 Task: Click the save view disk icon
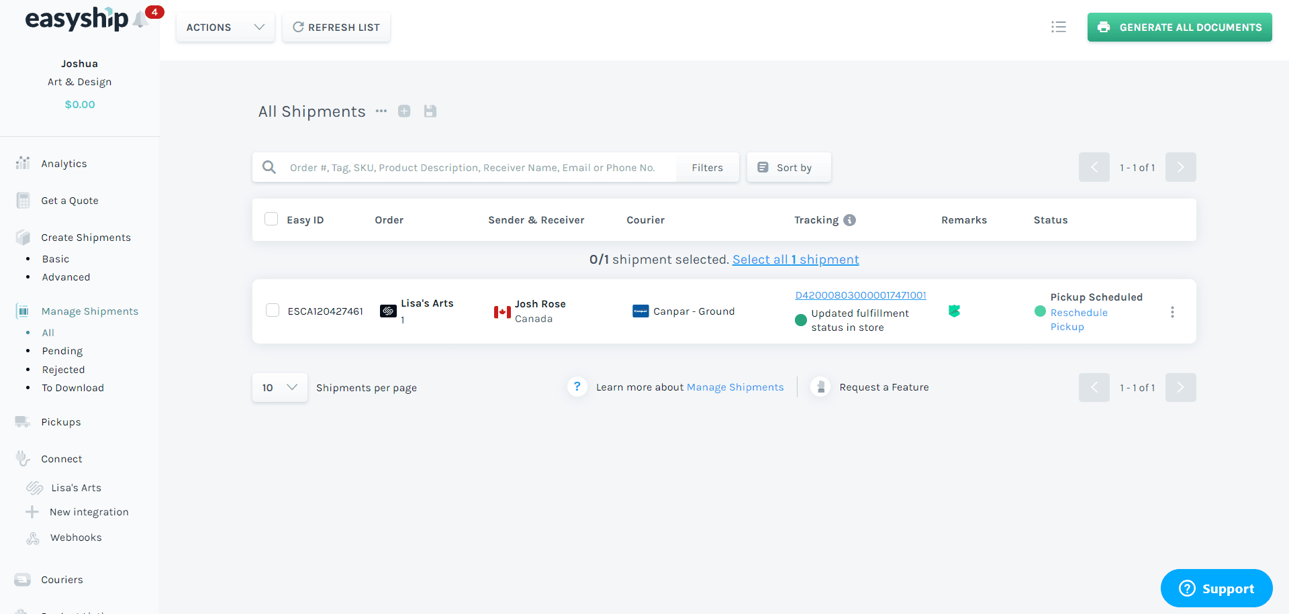(430, 111)
